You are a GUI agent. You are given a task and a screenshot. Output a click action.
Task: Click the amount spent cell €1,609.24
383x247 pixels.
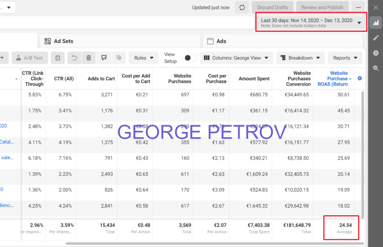tap(257, 174)
